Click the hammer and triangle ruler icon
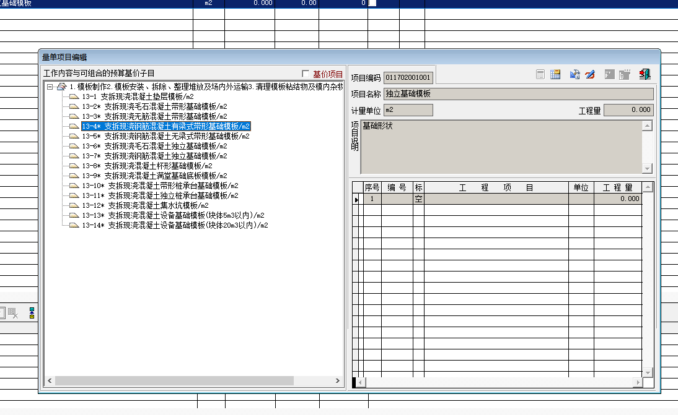678x415 pixels. click(x=575, y=74)
